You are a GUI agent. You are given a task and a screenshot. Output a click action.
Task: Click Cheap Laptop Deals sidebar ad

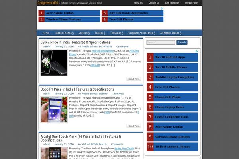(172, 107)
